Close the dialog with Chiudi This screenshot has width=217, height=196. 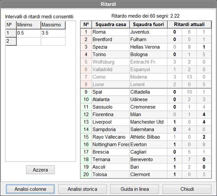(187, 189)
